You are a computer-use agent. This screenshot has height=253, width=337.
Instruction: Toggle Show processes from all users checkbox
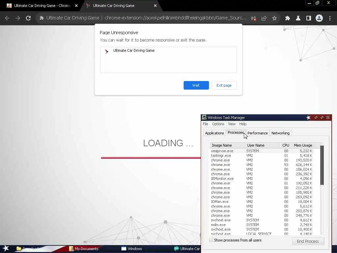point(211,240)
